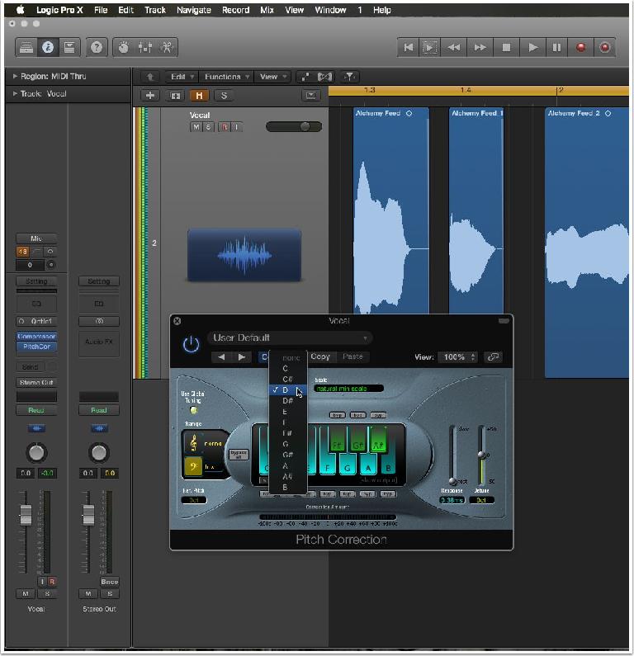Click the red Record button
This screenshot has height=656, width=634.
coord(580,47)
